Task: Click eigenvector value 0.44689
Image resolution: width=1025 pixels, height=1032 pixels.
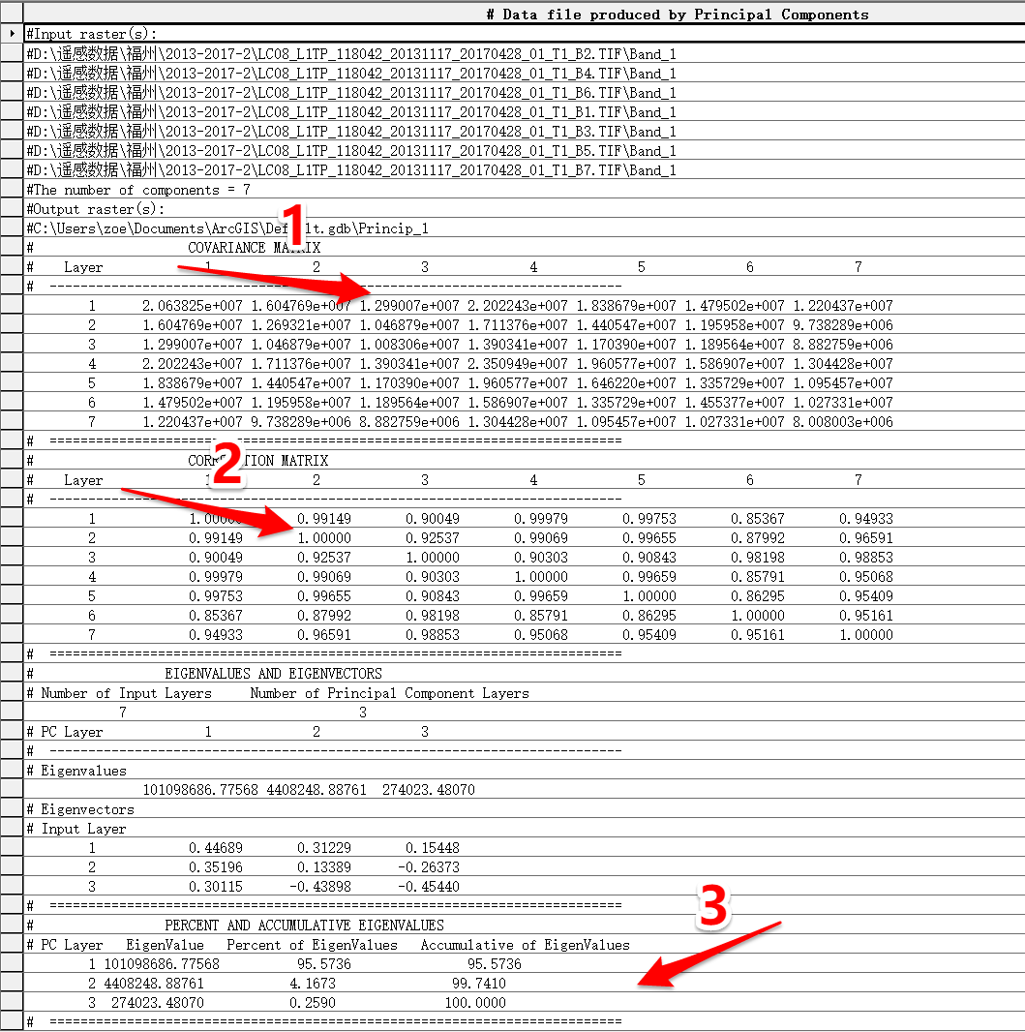Action: pos(216,848)
